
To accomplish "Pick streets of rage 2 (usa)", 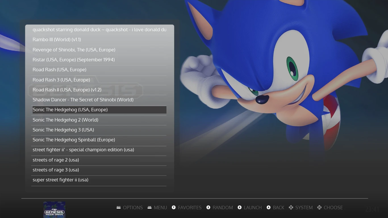I will pyautogui.click(x=56, y=160).
